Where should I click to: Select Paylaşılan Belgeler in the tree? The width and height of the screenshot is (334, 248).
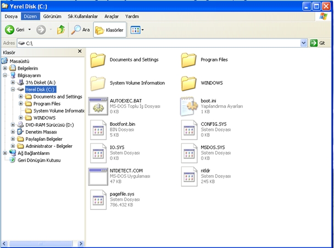pos(44,139)
